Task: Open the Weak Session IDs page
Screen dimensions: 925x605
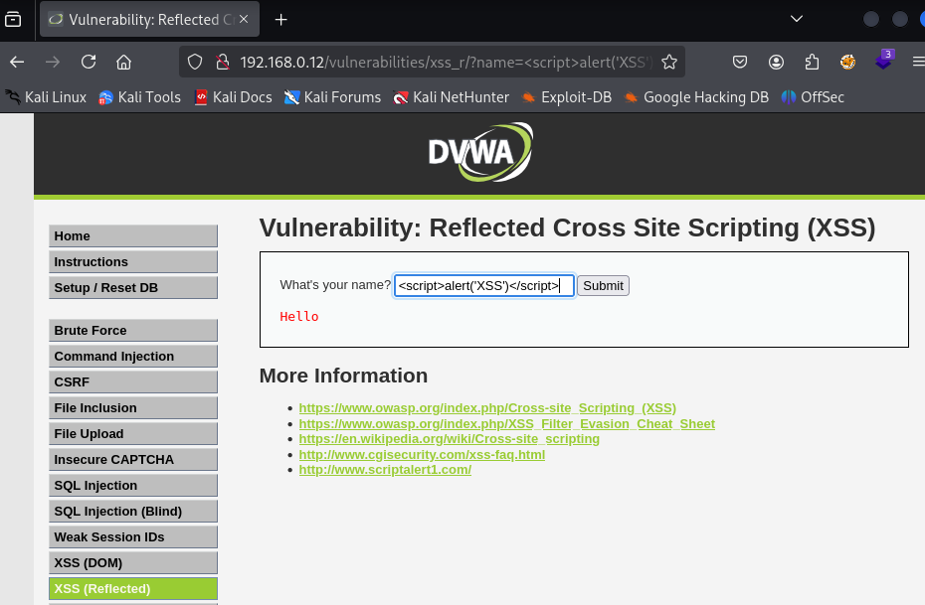Action: click(x=133, y=537)
